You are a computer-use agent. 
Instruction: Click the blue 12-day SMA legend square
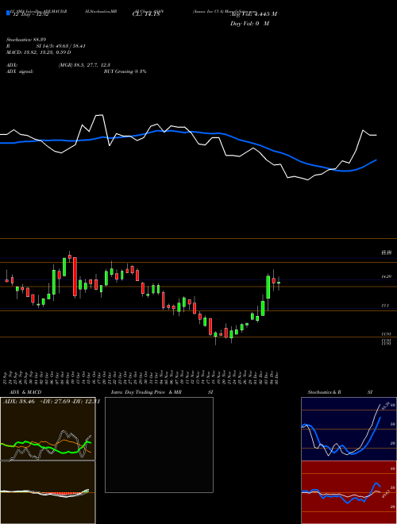pos(8,13)
